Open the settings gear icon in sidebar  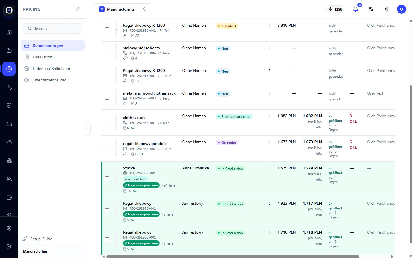coord(9,228)
